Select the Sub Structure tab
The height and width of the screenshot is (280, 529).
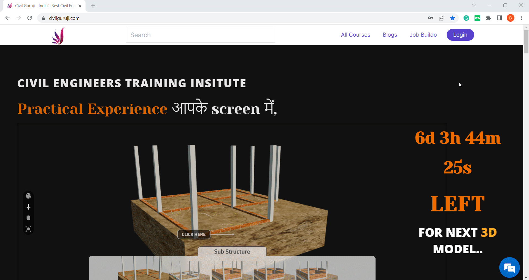(232, 252)
